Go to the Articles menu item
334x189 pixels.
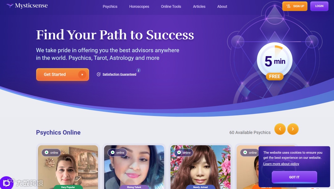click(x=199, y=6)
